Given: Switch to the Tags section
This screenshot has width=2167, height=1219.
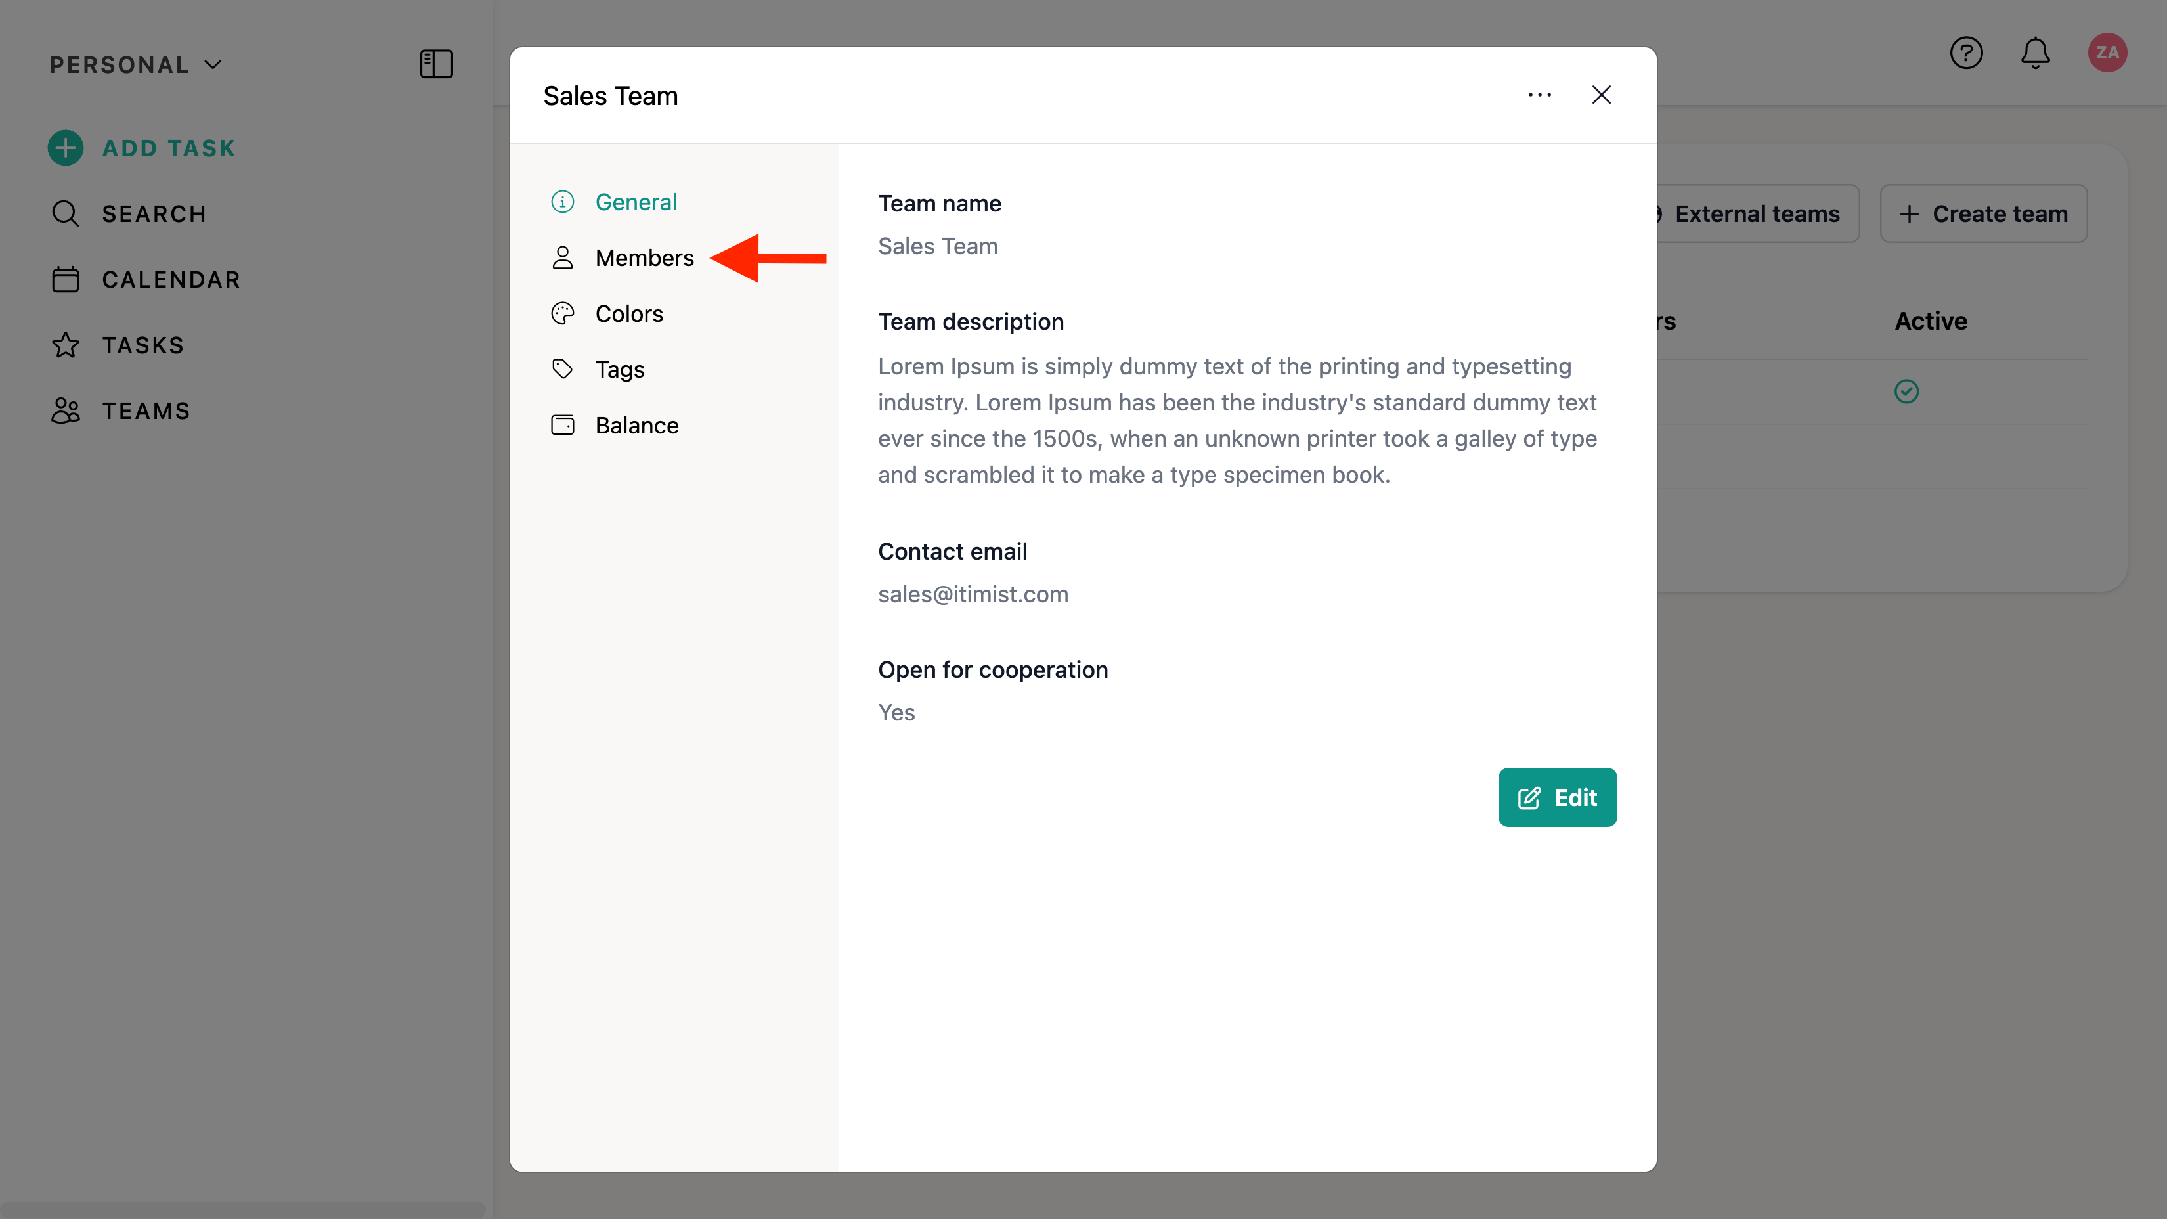Looking at the screenshot, I should 619,369.
